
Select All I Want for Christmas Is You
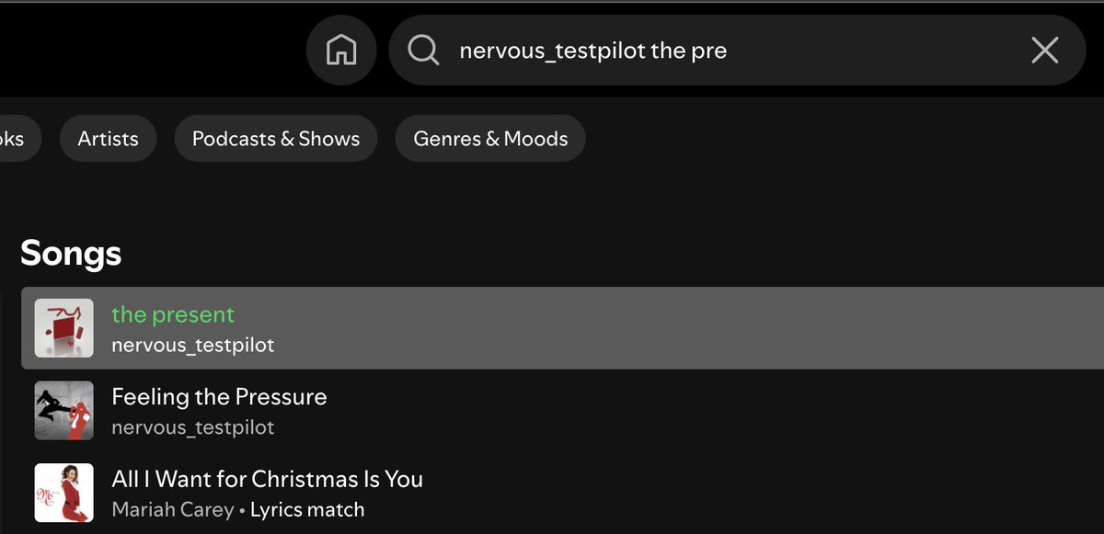267,479
